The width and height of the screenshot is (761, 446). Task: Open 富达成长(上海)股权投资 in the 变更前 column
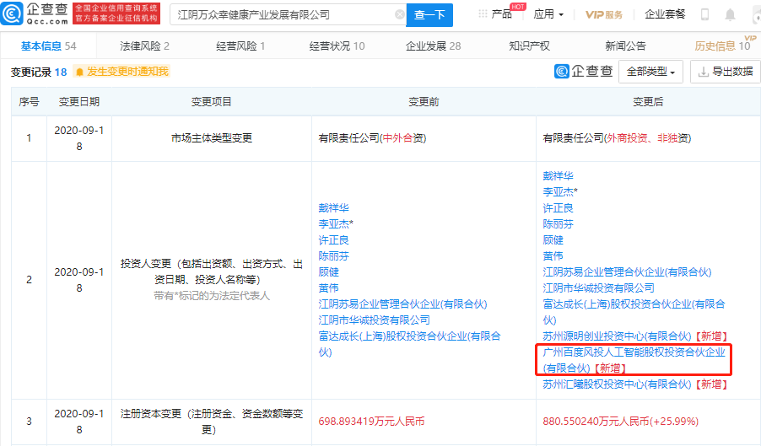[x=409, y=344]
